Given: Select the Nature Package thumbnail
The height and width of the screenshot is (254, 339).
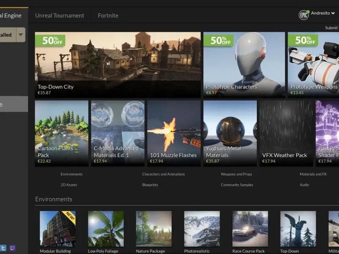Looking at the screenshot, I should point(154,229).
